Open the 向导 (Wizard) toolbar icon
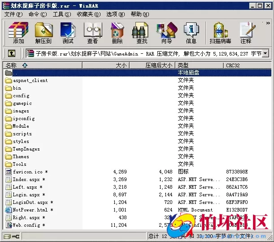 click(x=166, y=32)
